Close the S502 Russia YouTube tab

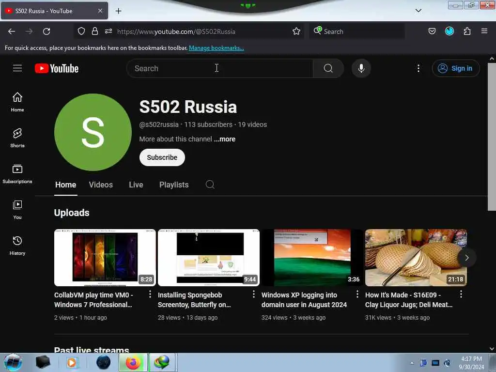tap(100, 11)
